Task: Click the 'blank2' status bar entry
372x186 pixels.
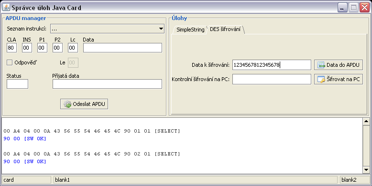Action: click(355, 180)
